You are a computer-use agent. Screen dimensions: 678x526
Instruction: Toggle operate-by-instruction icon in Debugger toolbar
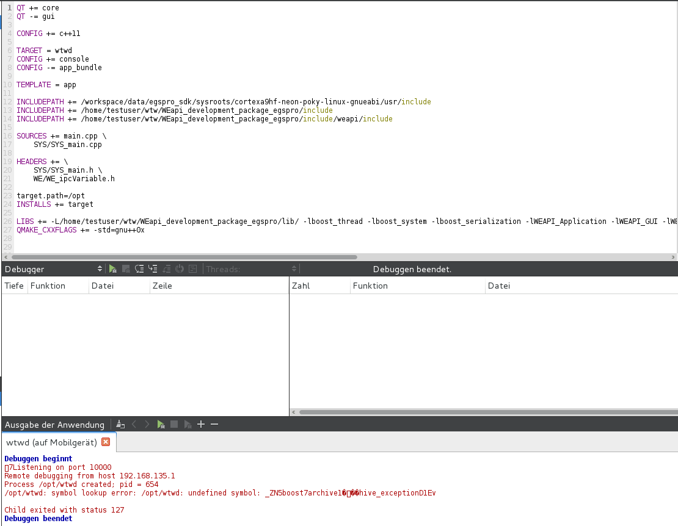pyautogui.click(x=193, y=269)
